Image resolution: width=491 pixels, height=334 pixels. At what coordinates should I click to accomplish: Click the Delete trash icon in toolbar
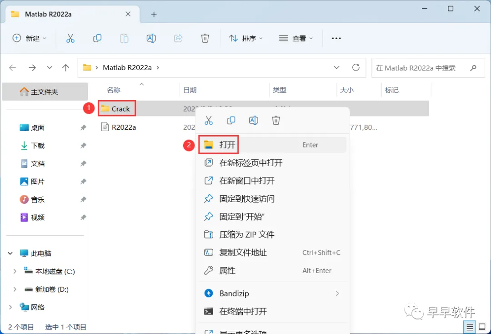tap(205, 38)
